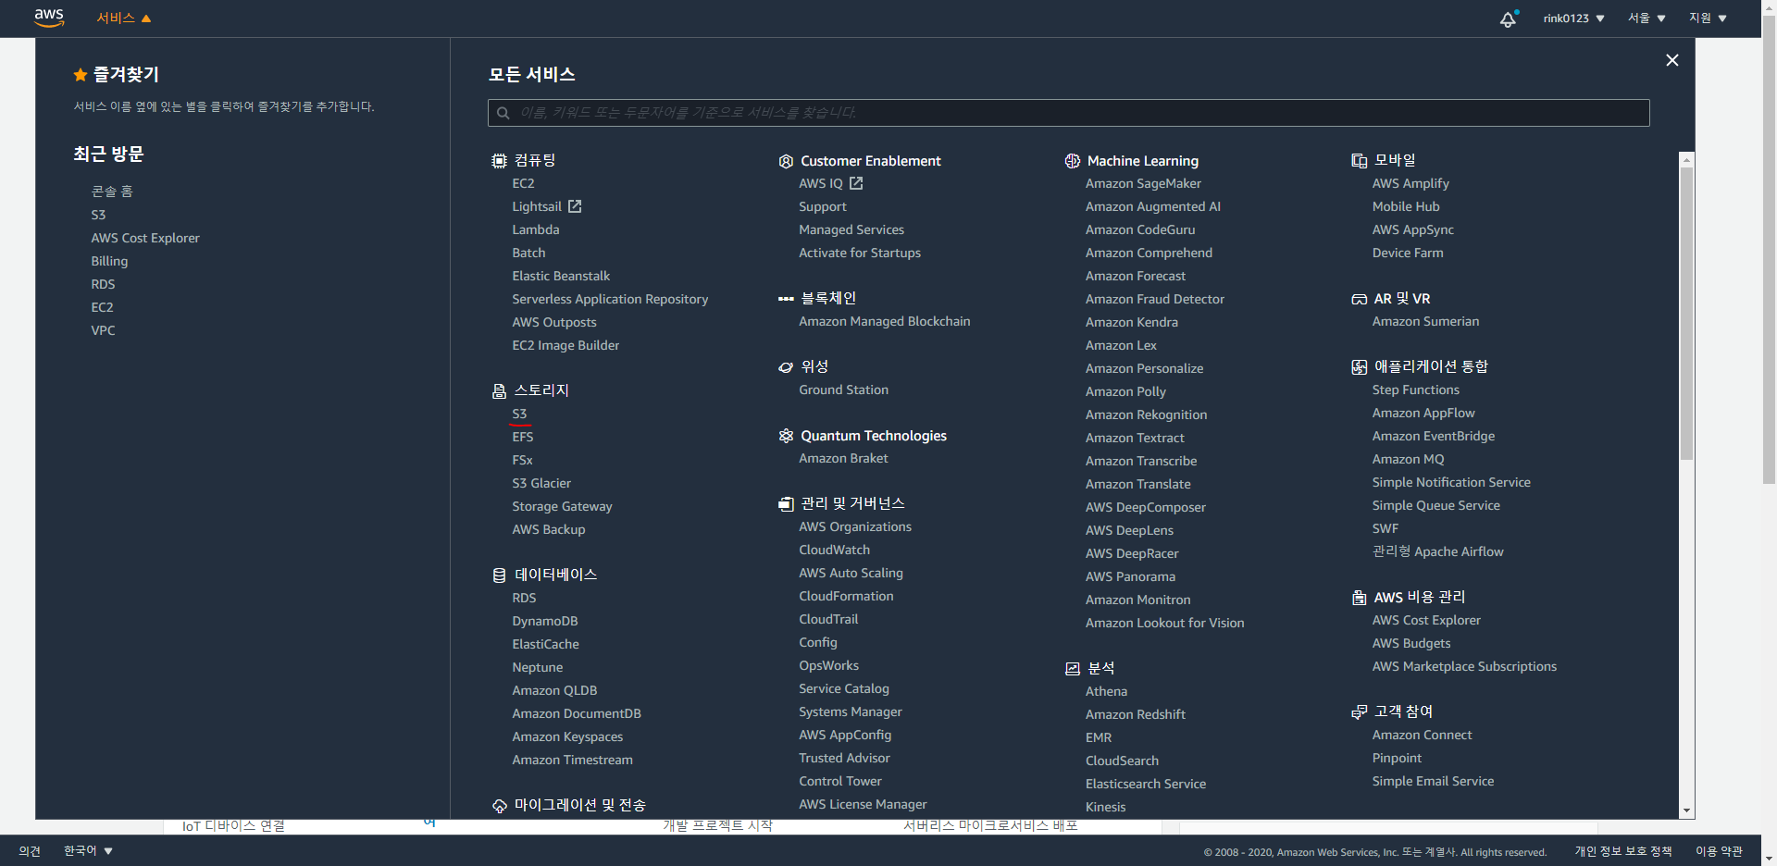Click the Quantum Technologies category icon

[786, 436]
